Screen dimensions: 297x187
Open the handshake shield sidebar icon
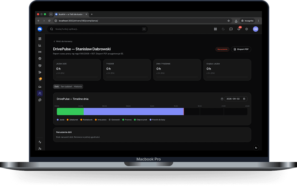40,66
